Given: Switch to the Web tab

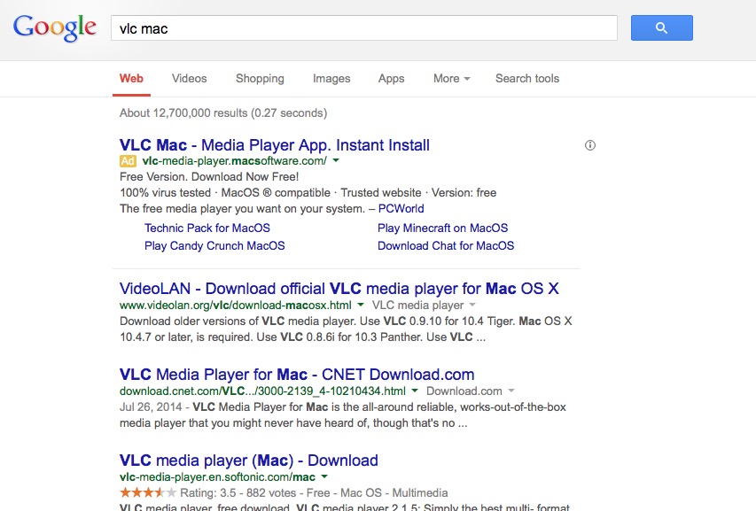Looking at the screenshot, I should tap(131, 79).
